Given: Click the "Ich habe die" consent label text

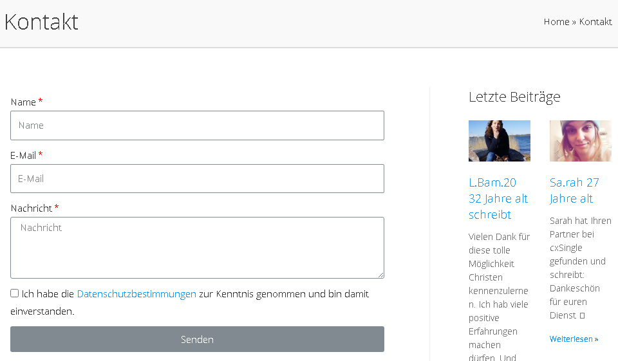Looking at the screenshot, I should click(48, 294).
